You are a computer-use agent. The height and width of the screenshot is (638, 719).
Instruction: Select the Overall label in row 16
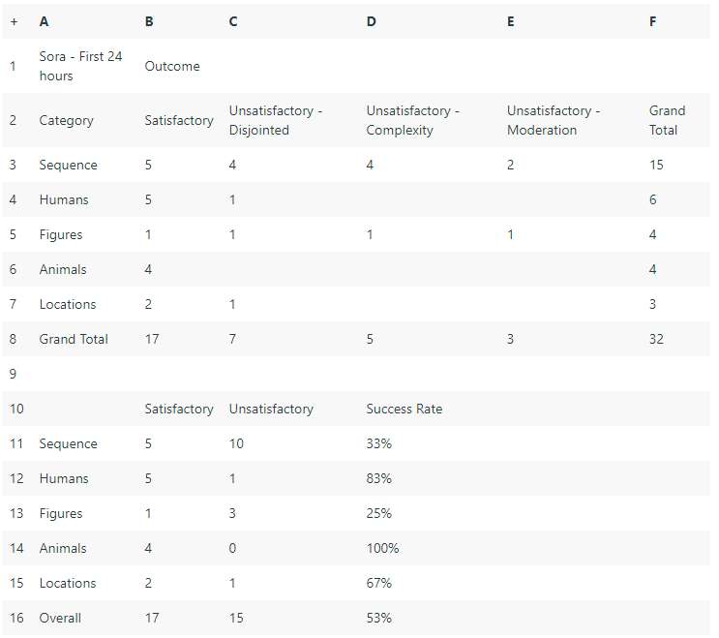[60, 618]
